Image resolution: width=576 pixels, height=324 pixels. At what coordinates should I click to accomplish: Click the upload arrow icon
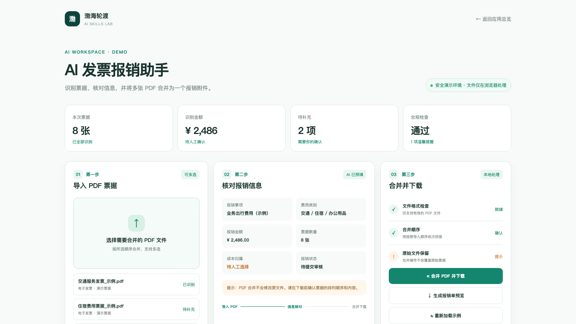[136, 223]
